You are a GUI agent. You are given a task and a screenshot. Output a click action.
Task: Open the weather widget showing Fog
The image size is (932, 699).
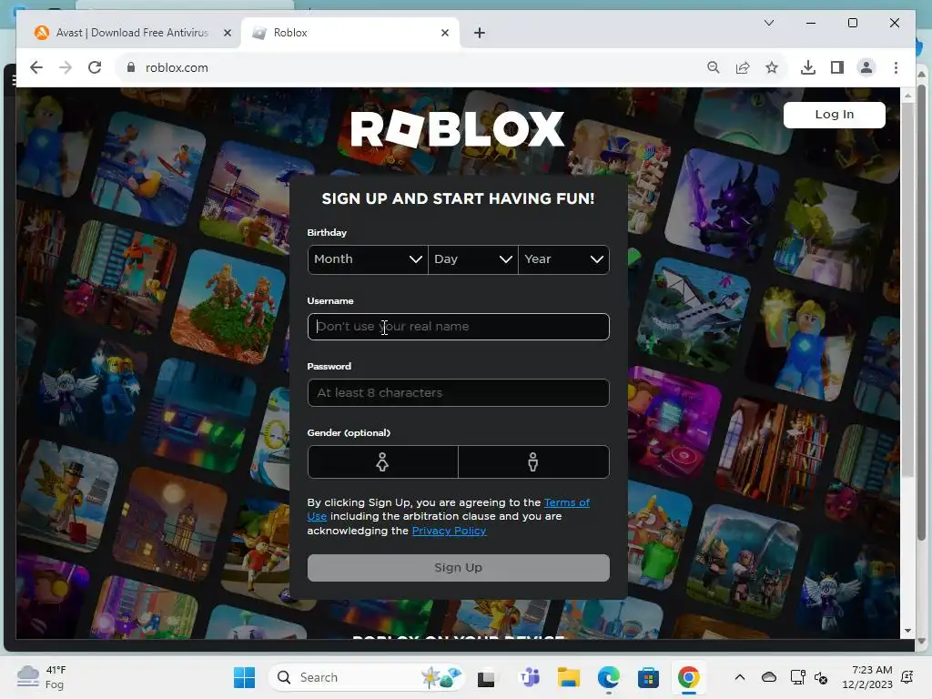click(x=42, y=677)
